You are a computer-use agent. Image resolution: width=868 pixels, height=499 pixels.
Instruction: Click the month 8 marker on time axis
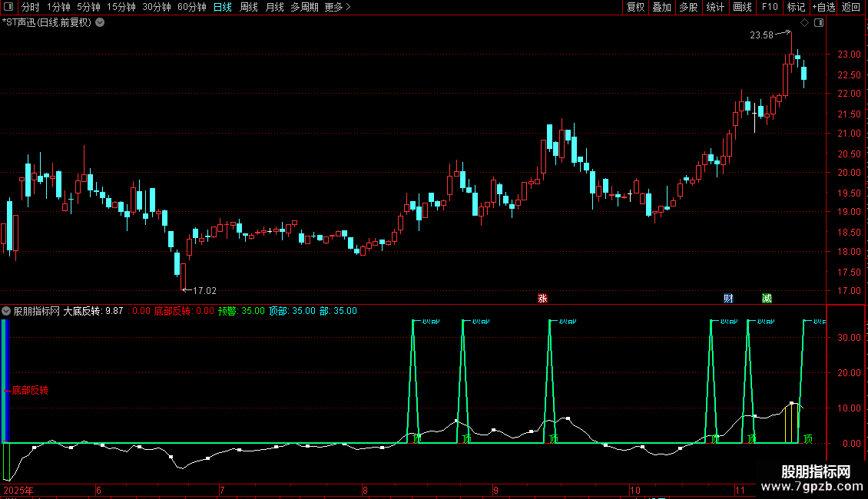click(x=365, y=490)
